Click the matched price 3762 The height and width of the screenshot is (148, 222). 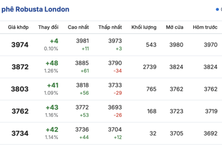[20, 111]
